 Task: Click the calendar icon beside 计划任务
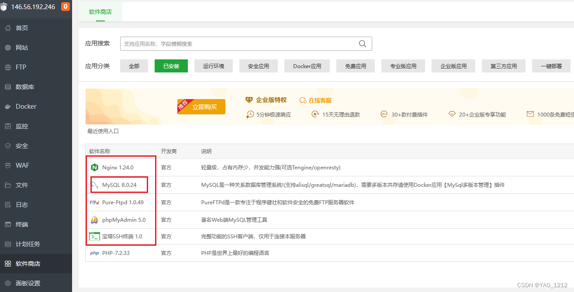pyautogui.click(x=8, y=244)
